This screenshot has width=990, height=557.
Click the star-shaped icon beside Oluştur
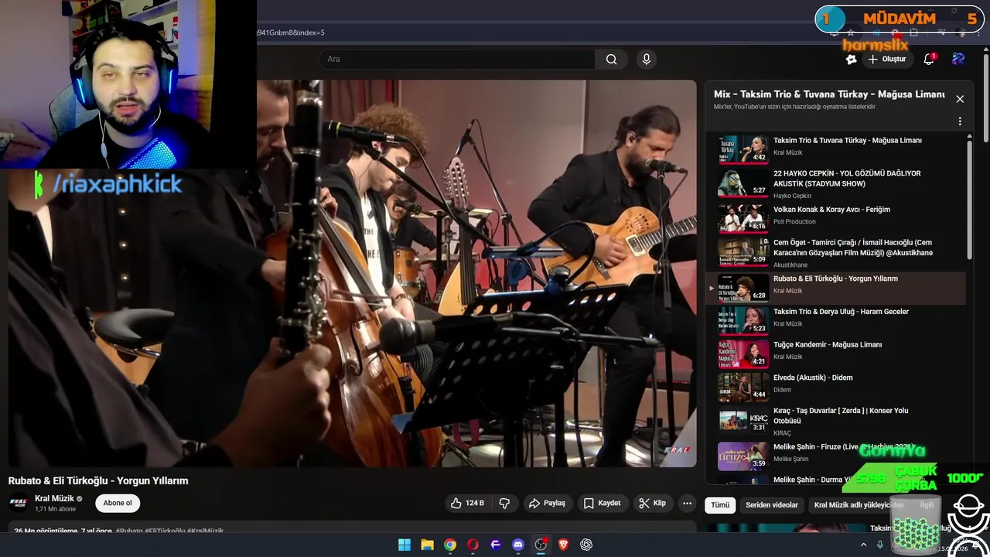(851, 59)
